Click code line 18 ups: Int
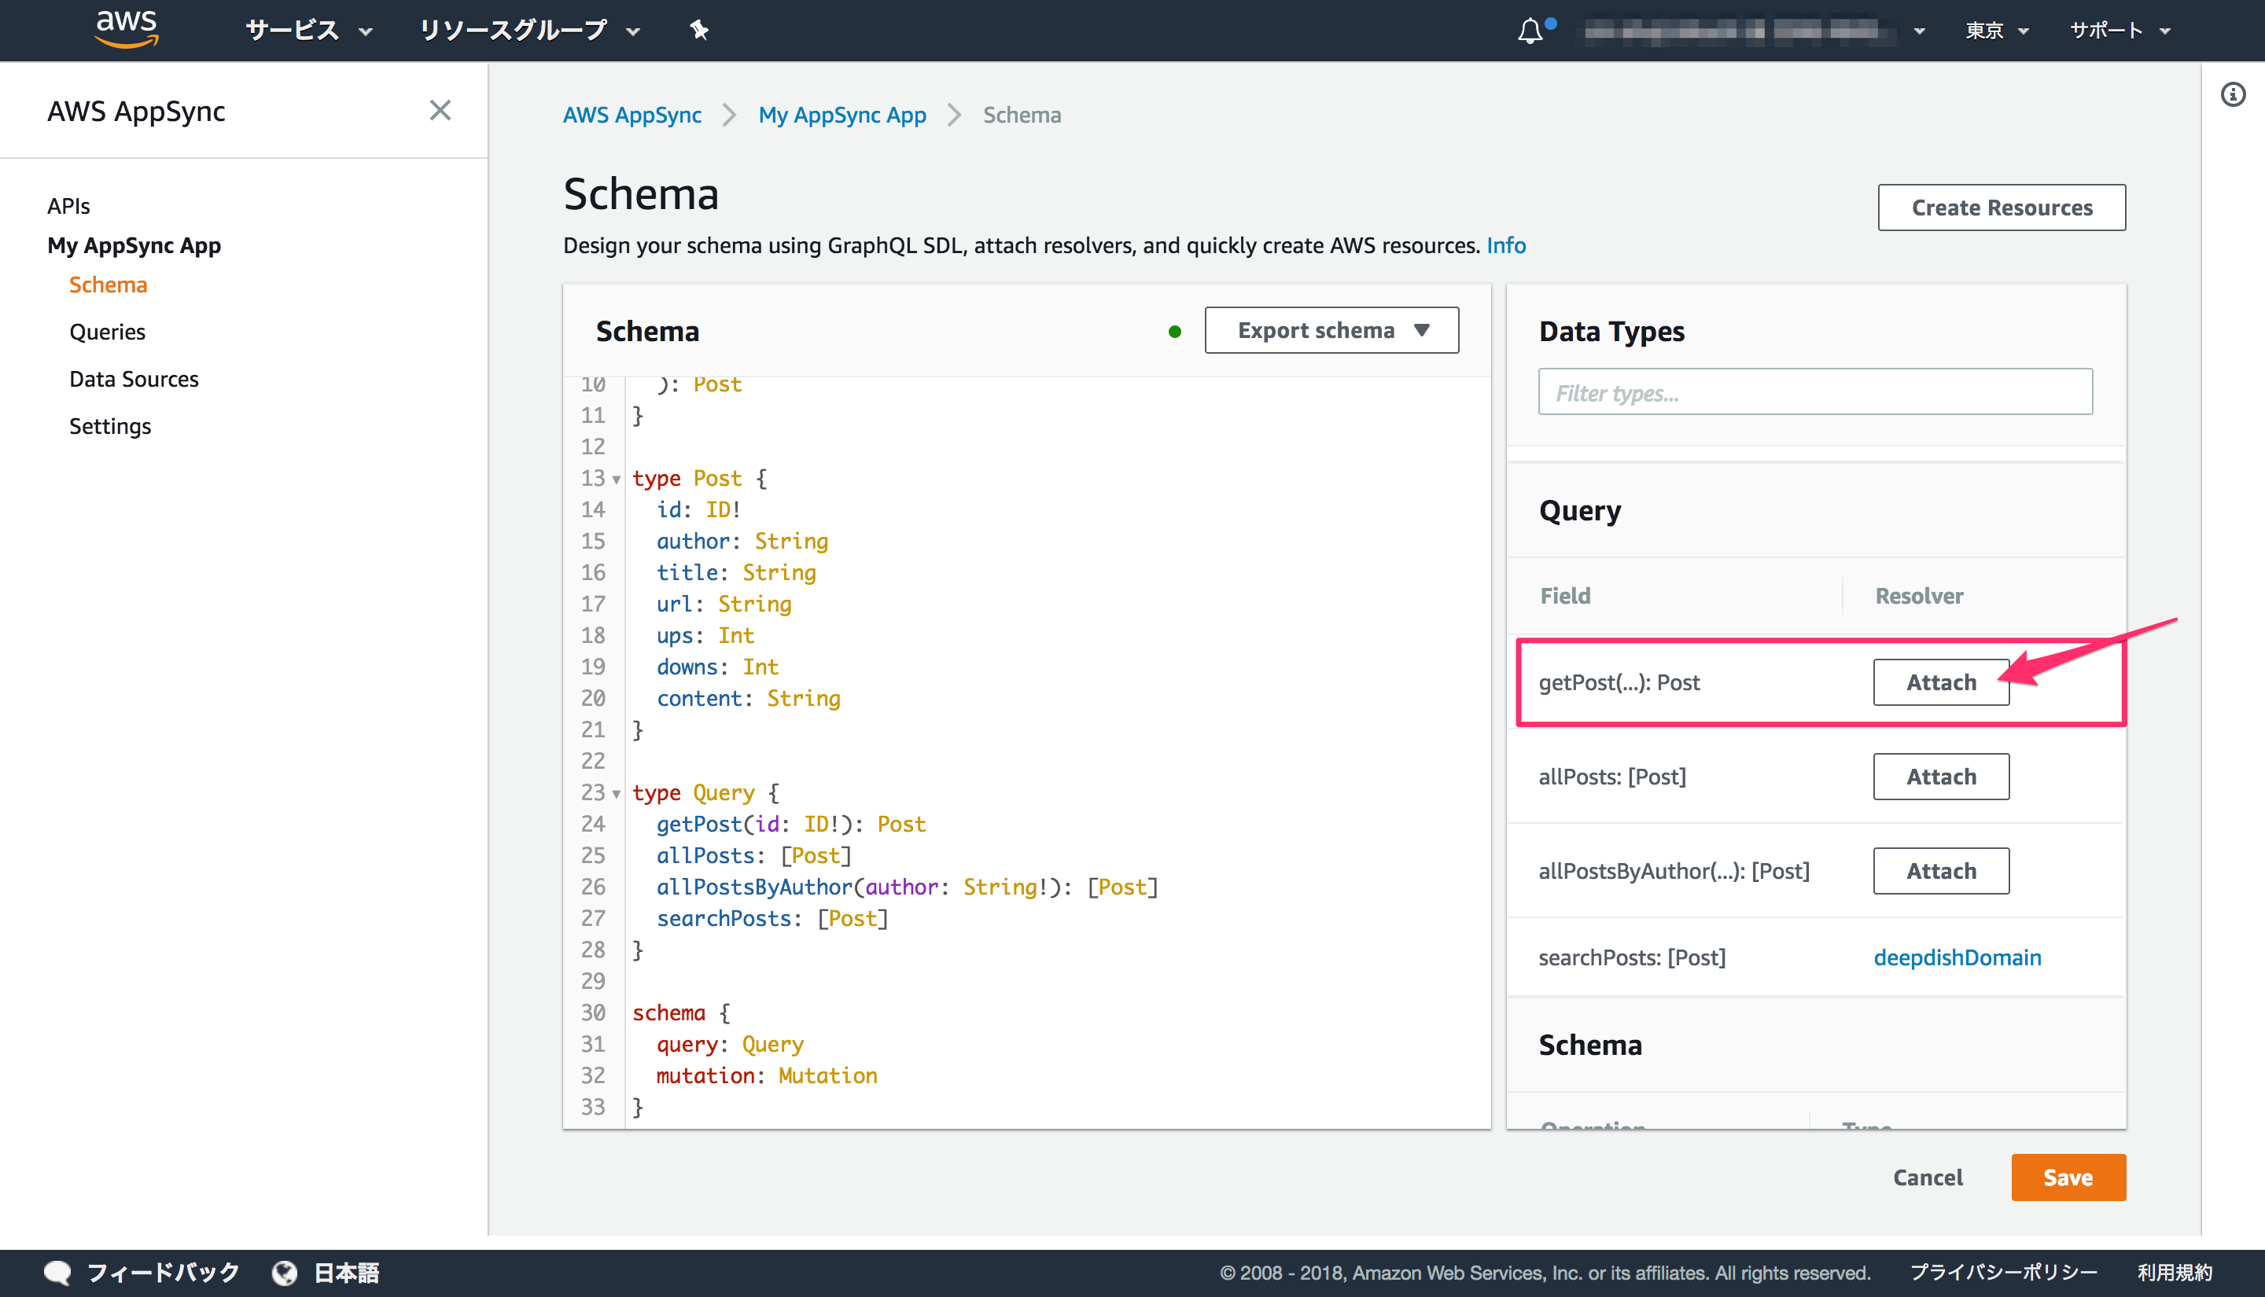This screenshot has height=1297, width=2265. point(705,636)
